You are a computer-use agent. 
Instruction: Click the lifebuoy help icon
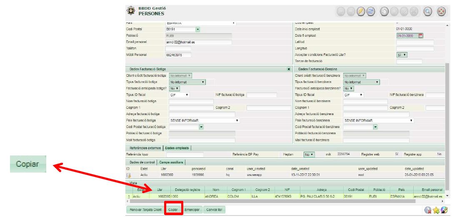click(x=441, y=12)
